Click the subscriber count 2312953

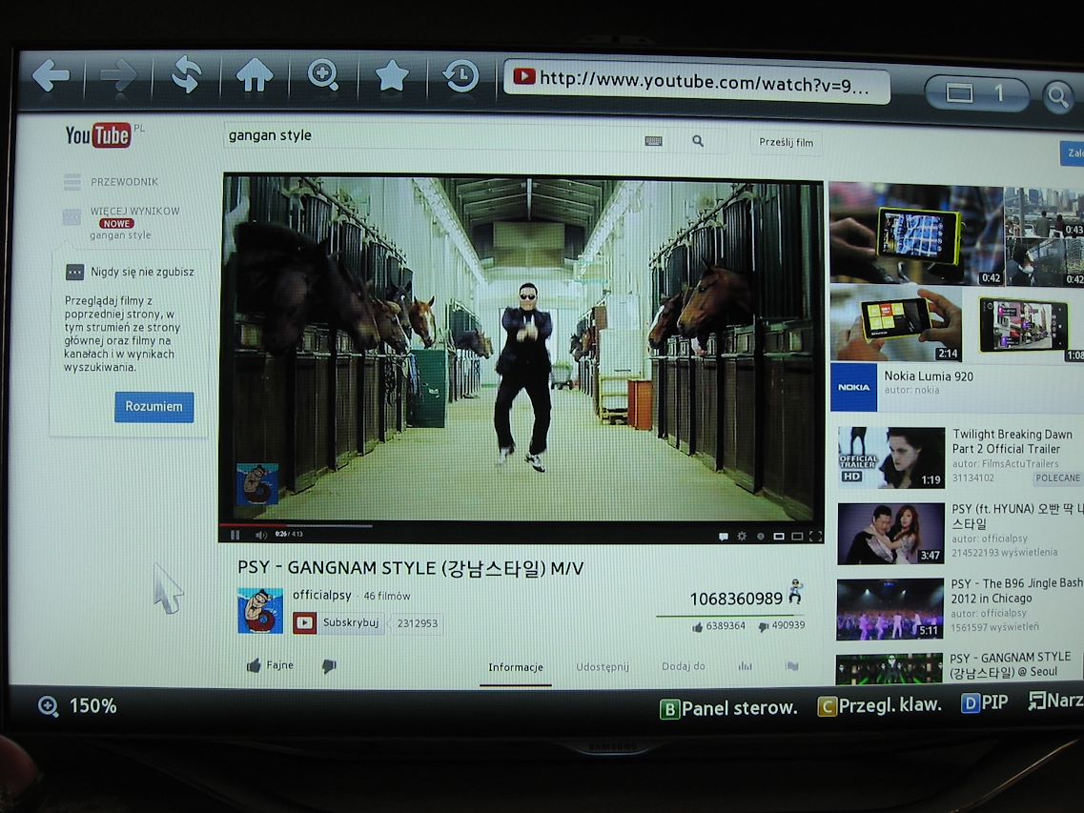click(x=417, y=623)
